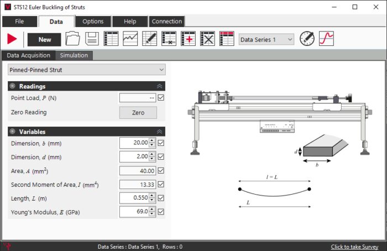The height and width of the screenshot is (251, 387).
Task: Open the Pinned-Pinned Strut dropdown
Action: 87,70
